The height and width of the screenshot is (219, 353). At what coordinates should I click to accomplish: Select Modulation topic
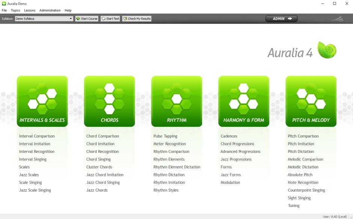click(x=230, y=183)
